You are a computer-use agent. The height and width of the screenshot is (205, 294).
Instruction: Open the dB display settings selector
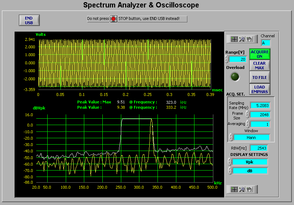(250, 171)
